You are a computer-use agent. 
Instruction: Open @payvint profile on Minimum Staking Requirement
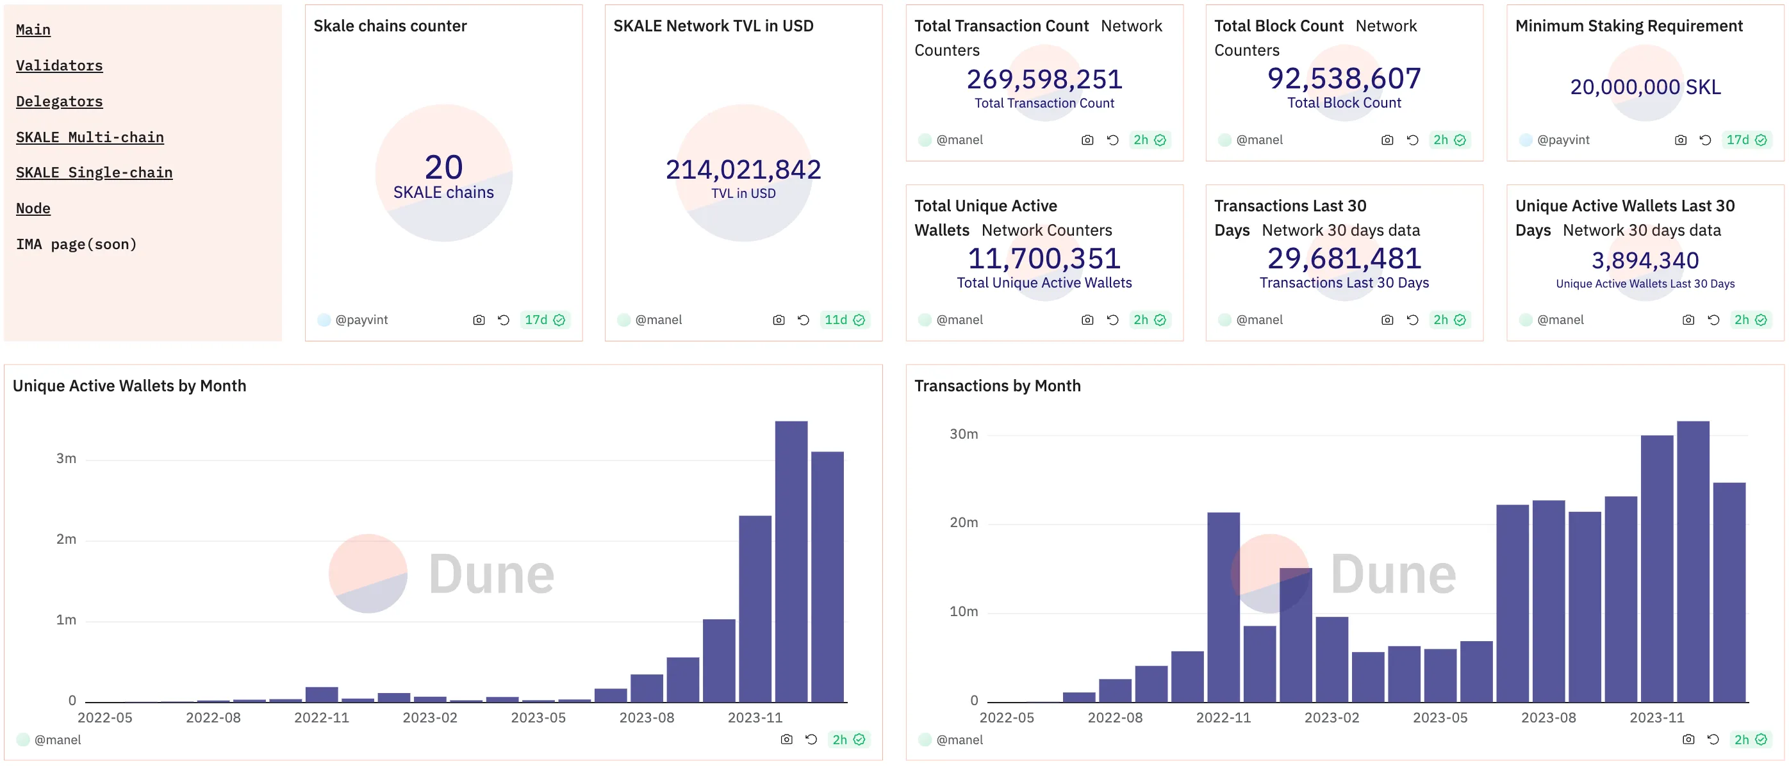(x=1563, y=140)
